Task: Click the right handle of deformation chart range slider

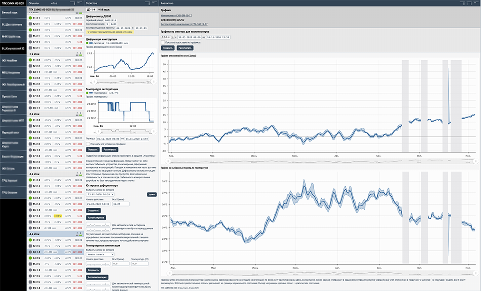Action: [x=154, y=82]
